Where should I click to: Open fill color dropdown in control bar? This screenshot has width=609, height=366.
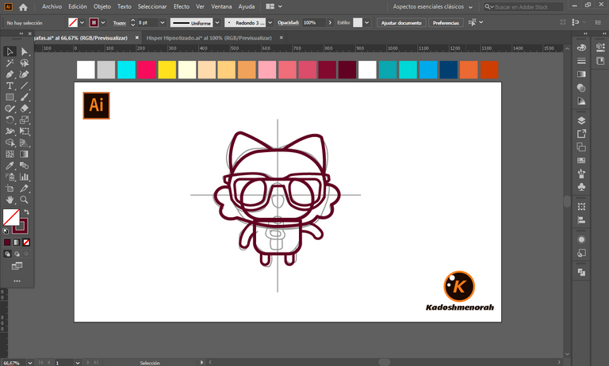point(82,23)
